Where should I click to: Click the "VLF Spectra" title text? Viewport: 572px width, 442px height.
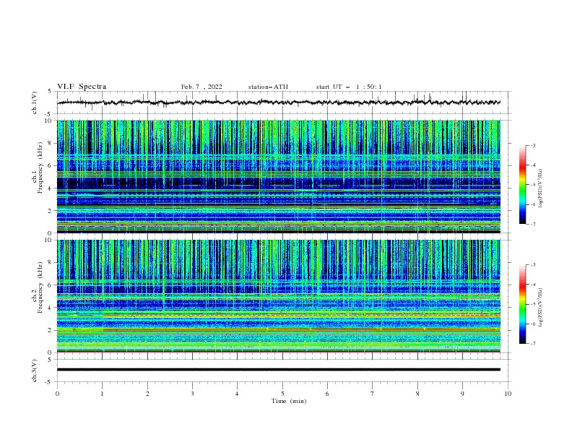82,87
